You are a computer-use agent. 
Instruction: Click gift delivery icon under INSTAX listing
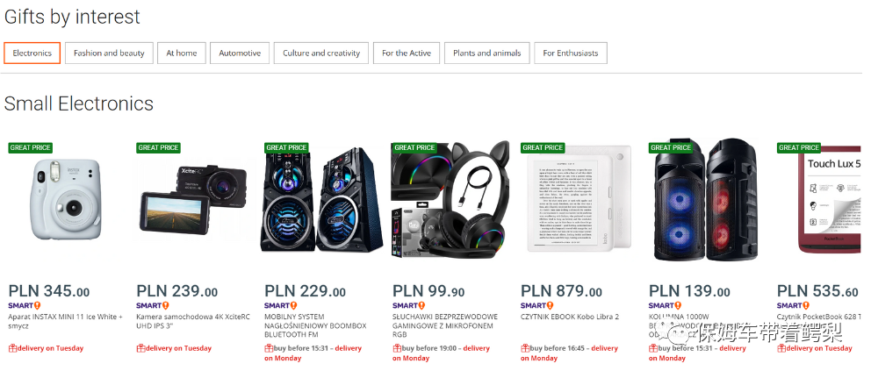pos(13,348)
